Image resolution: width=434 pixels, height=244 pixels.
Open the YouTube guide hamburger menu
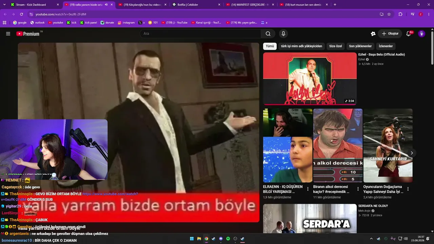click(8, 34)
